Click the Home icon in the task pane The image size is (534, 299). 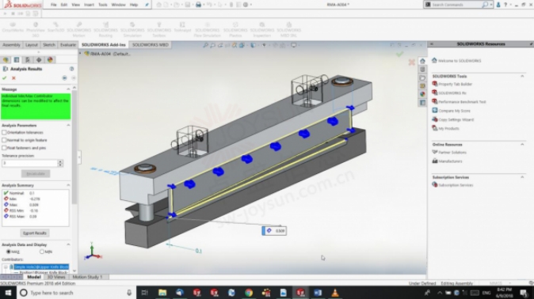coord(422,61)
